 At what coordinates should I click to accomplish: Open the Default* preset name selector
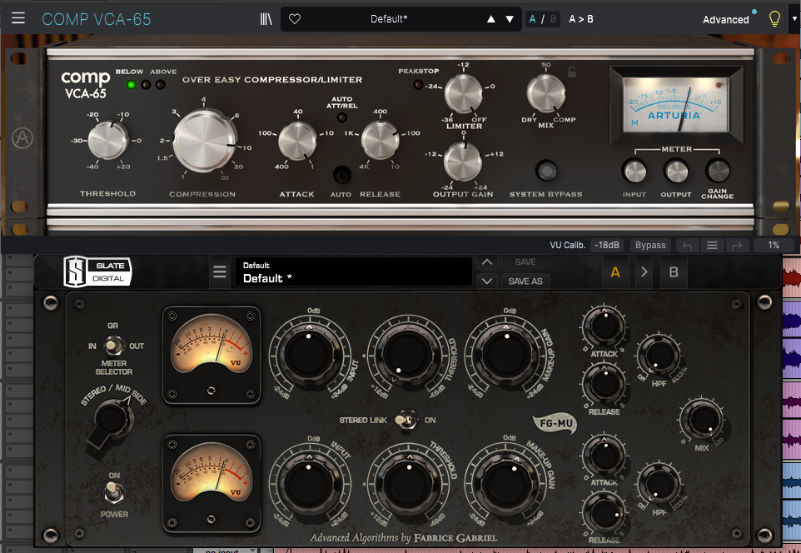coord(389,19)
